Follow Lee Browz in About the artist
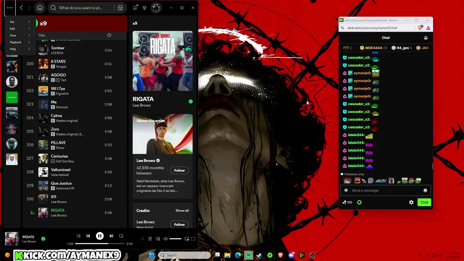 click(x=179, y=170)
